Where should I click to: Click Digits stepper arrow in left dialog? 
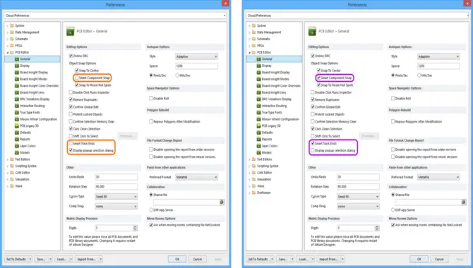click(135, 228)
